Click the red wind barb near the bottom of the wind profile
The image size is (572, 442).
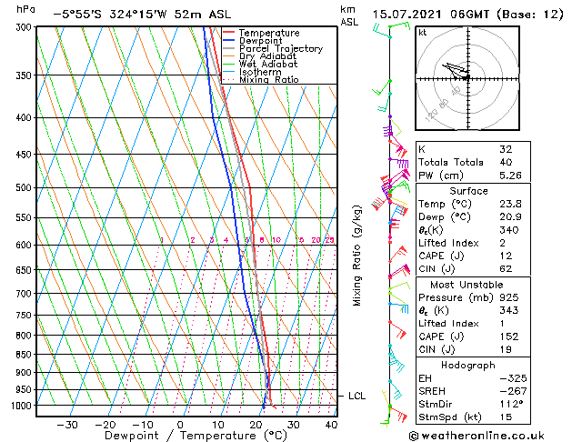coord(398,413)
